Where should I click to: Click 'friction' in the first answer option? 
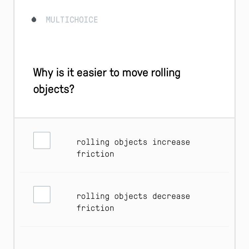click(x=95, y=154)
